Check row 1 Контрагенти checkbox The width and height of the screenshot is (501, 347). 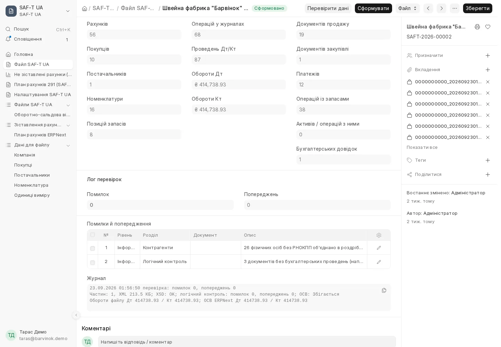[x=93, y=248]
